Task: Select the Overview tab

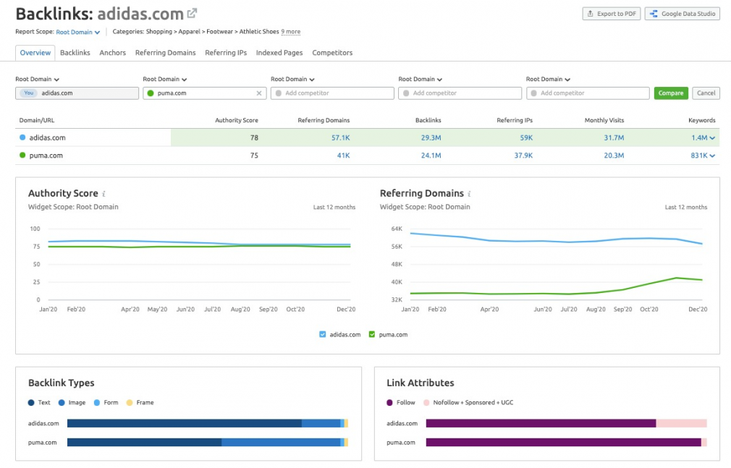Action: 35,53
